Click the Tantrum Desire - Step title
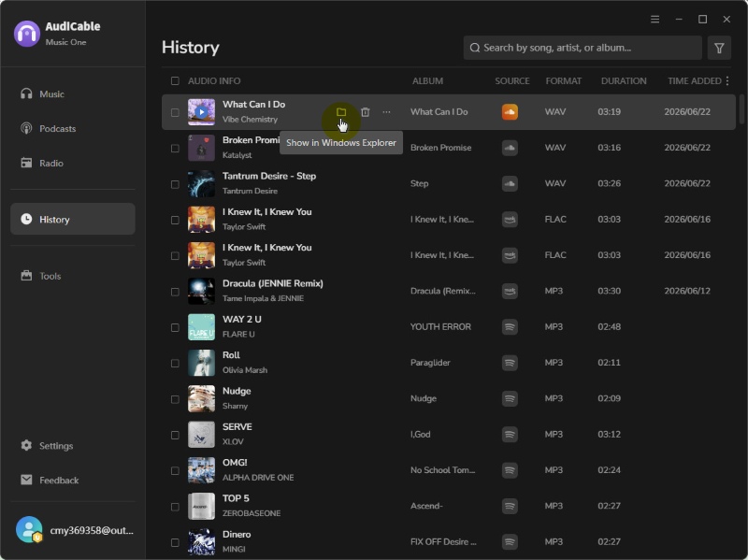 point(269,176)
